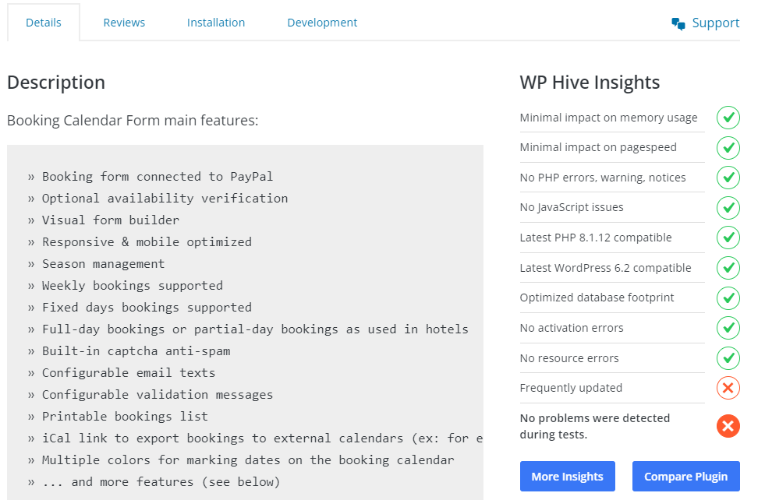The width and height of the screenshot is (765, 500).
Task: Click 'Latest WordPress 6.2 compatible' text
Action: pos(605,268)
